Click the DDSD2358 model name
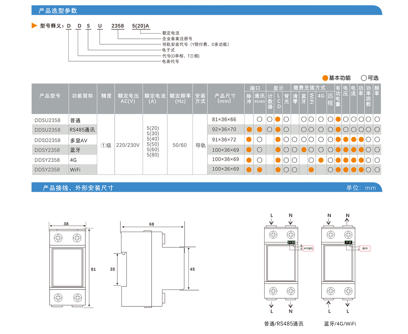 click(48, 140)
